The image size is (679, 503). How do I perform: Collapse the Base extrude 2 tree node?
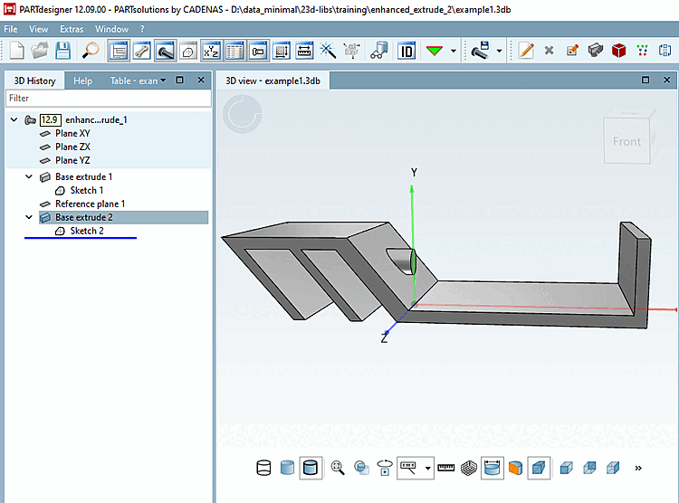tap(30, 218)
